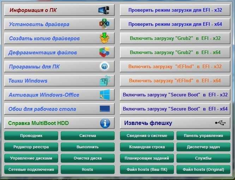
Task: Open Командная строка
Action: tap(147, 147)
